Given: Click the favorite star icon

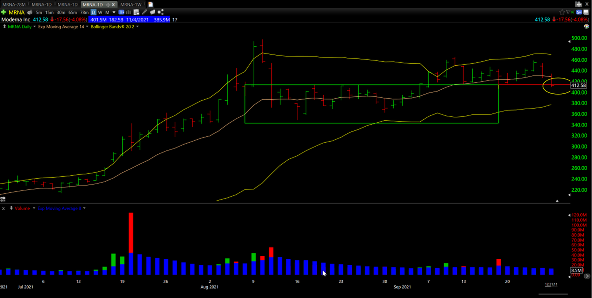Looking at the screenshot, I should [562, 12].
